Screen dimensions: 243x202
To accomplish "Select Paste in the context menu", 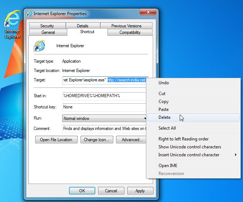I will (x=193, y=109).
